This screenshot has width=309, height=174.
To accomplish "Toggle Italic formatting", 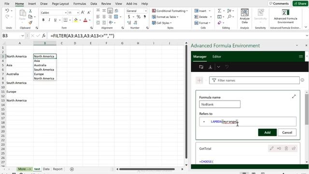I will click(49, 20).
